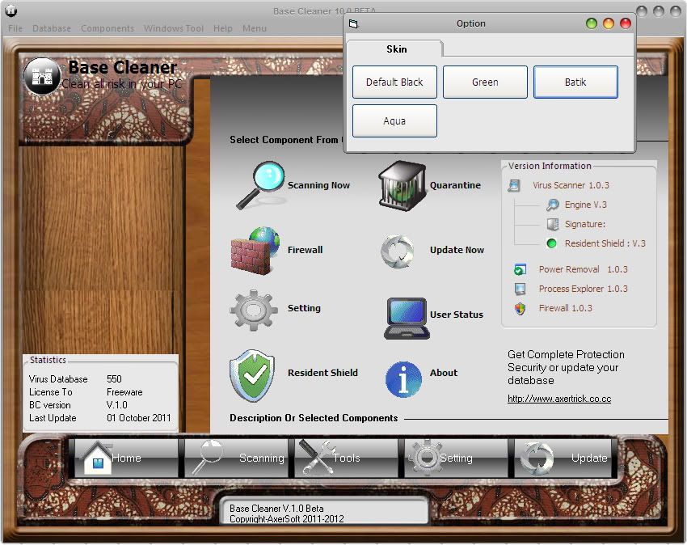The image size is (687, 545).
Task: Open the Database menu
Action: click(52, 28)
